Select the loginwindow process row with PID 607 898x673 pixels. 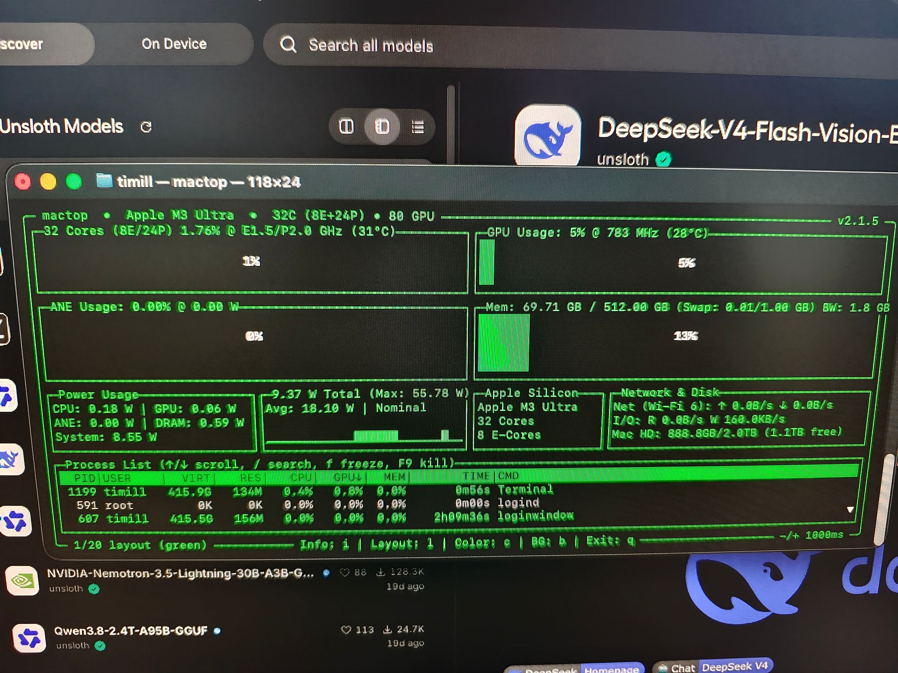(x=459, y=518)
